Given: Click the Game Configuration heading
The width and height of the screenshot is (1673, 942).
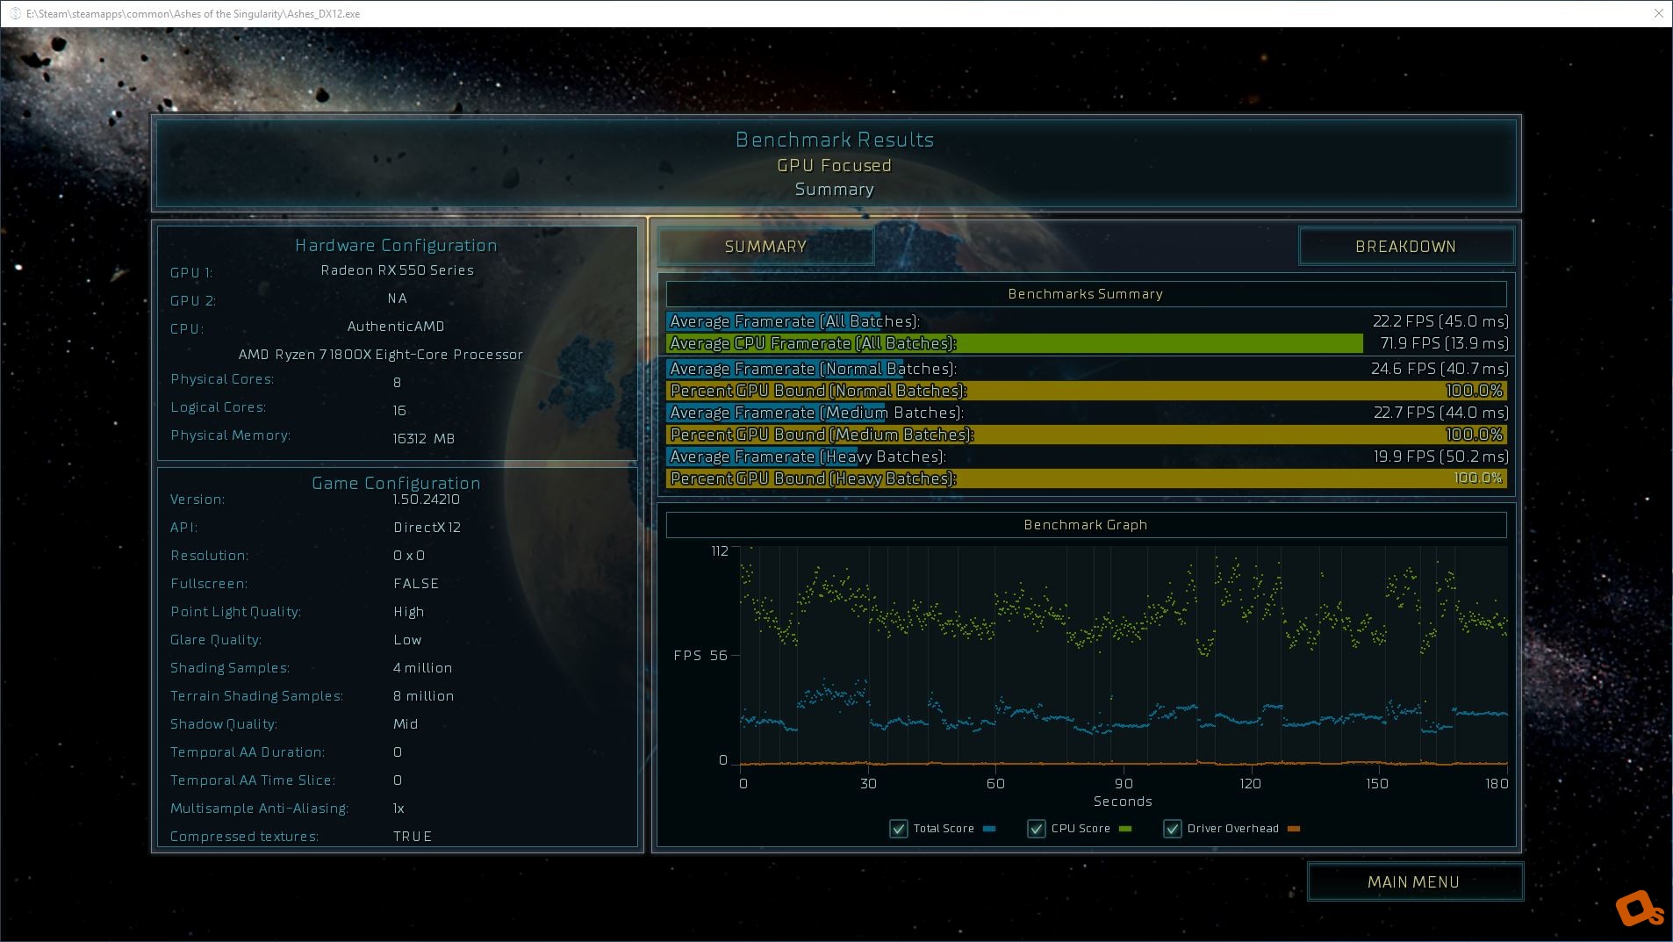Looking at the screenshot, I should pyautogui.click(x=396, y=484).
